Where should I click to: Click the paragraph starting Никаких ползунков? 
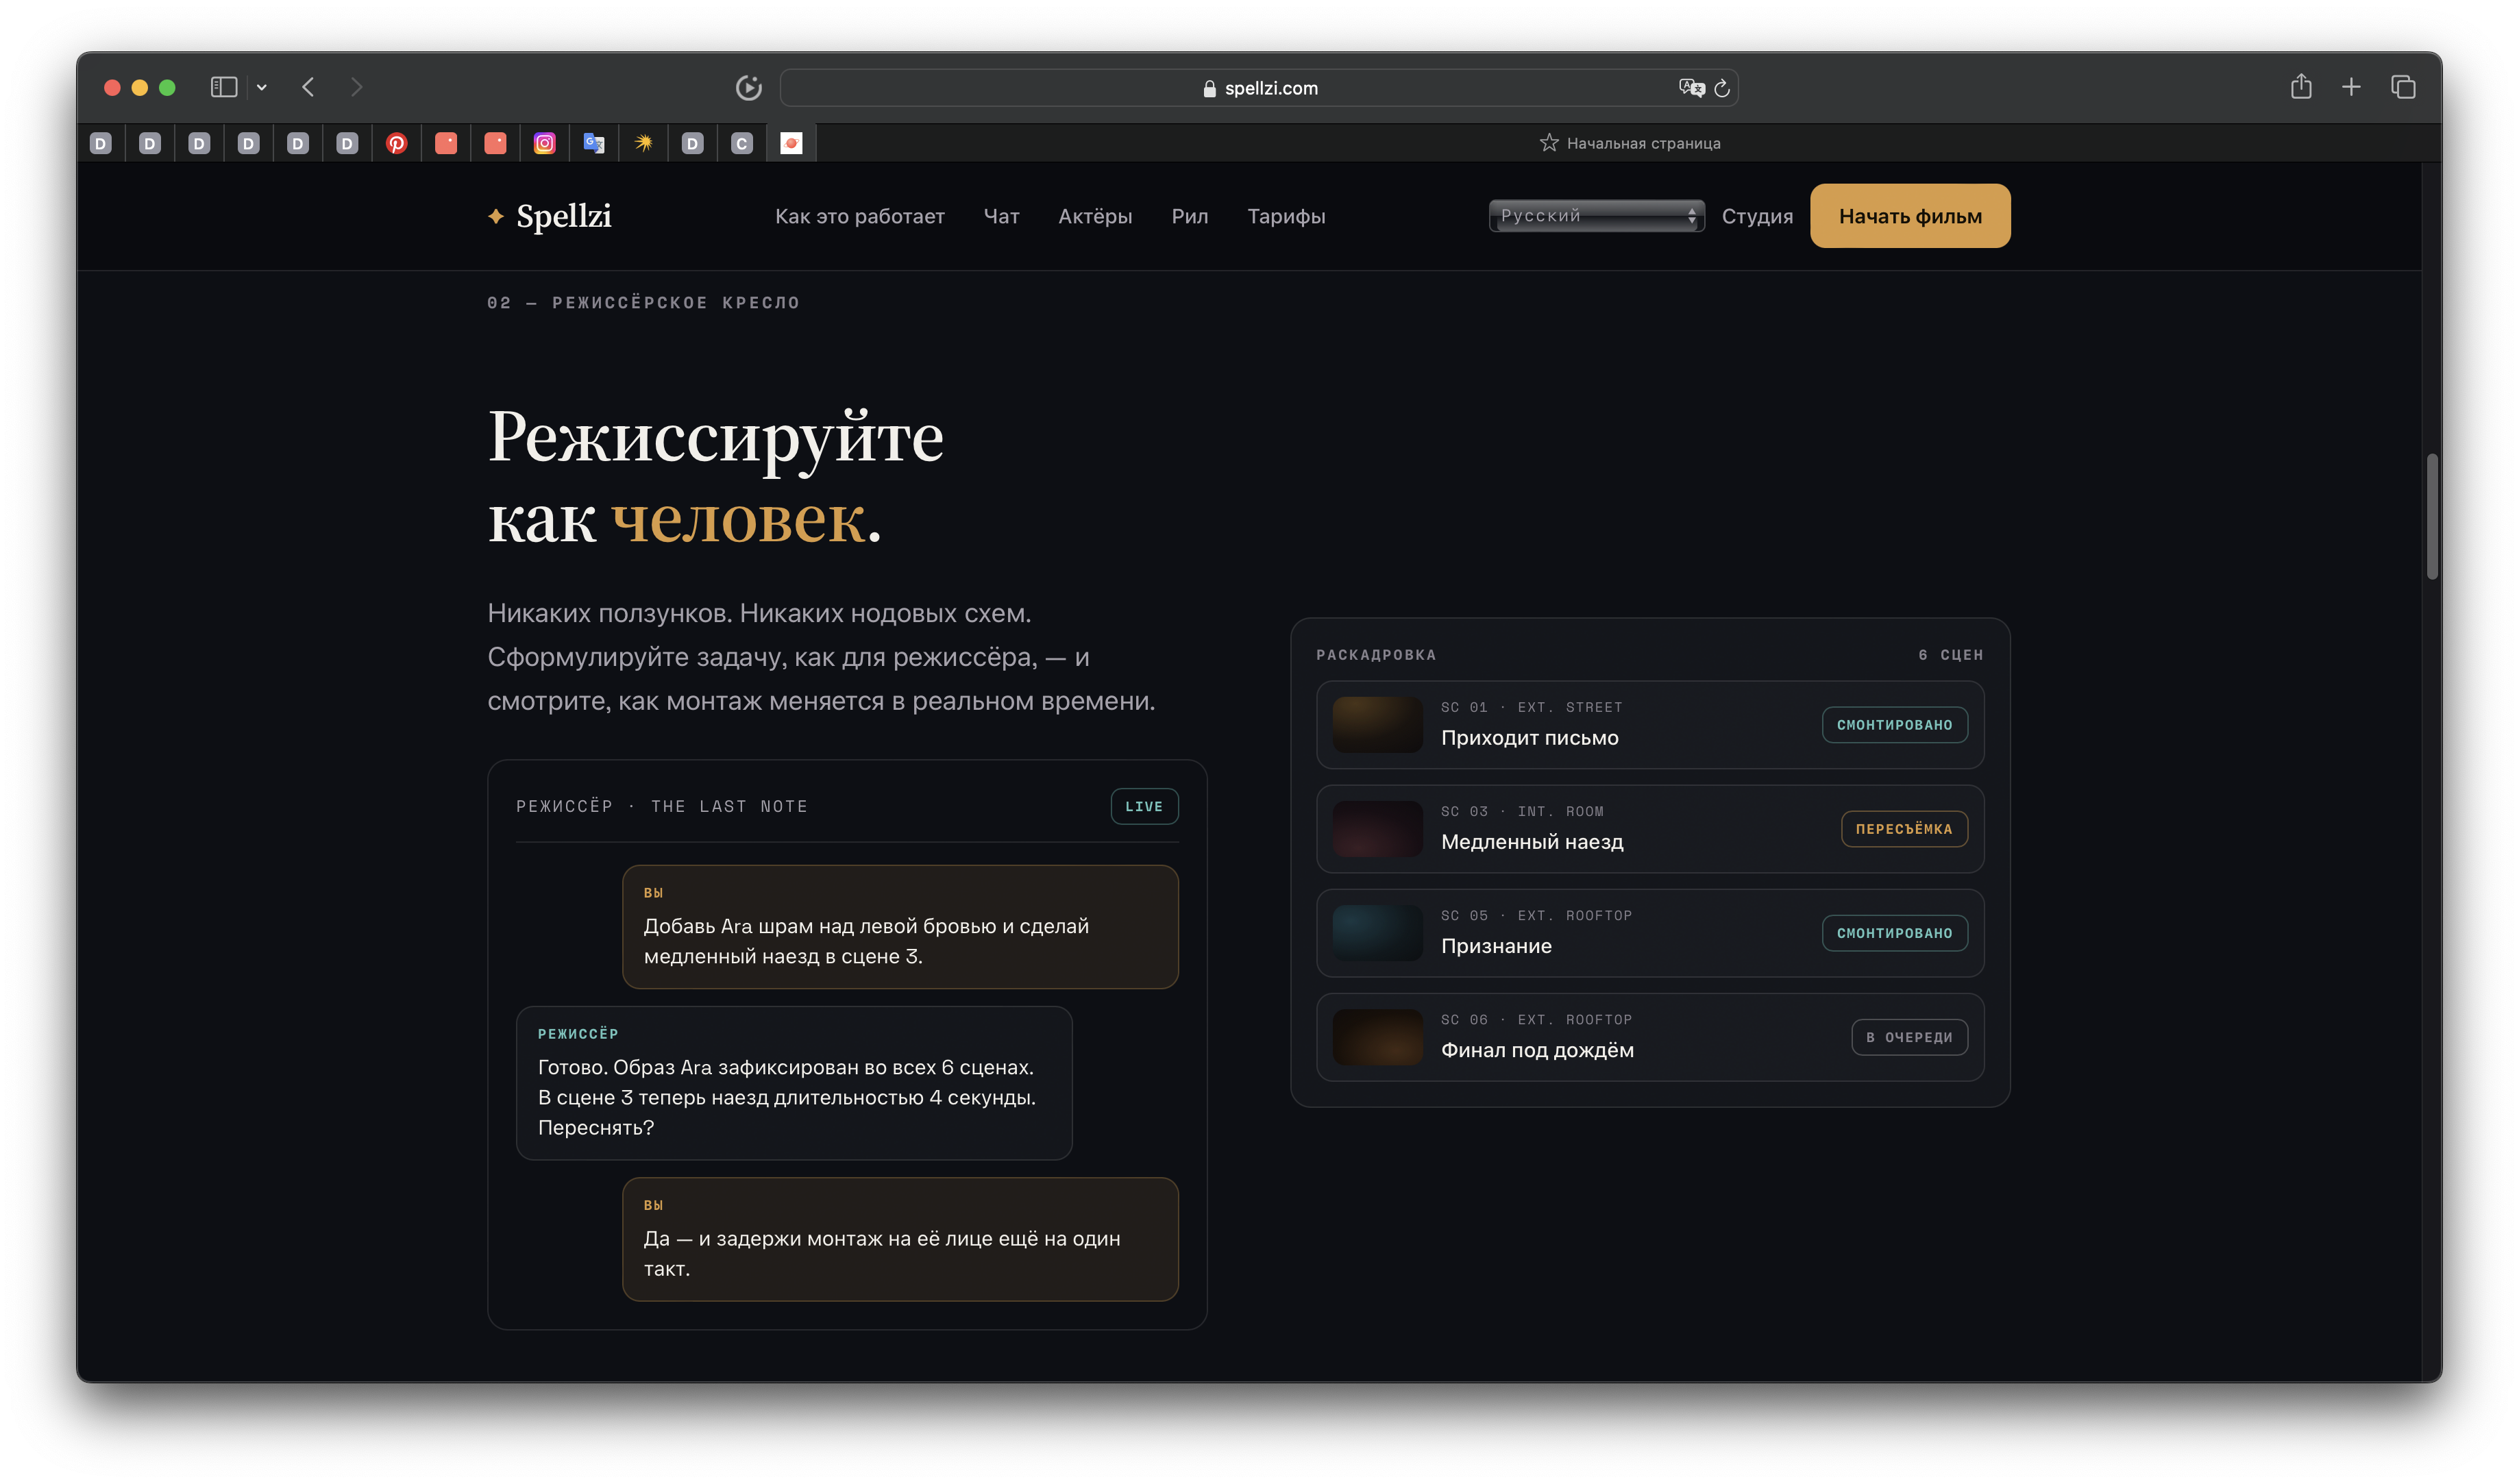click(821, 657)
